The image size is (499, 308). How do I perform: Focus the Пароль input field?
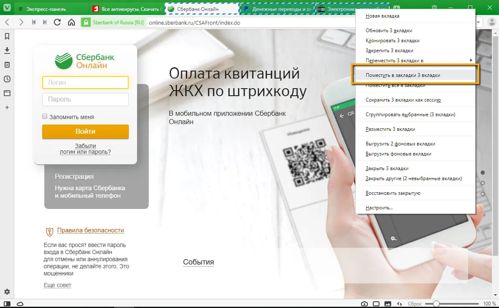tap(85, 99)
